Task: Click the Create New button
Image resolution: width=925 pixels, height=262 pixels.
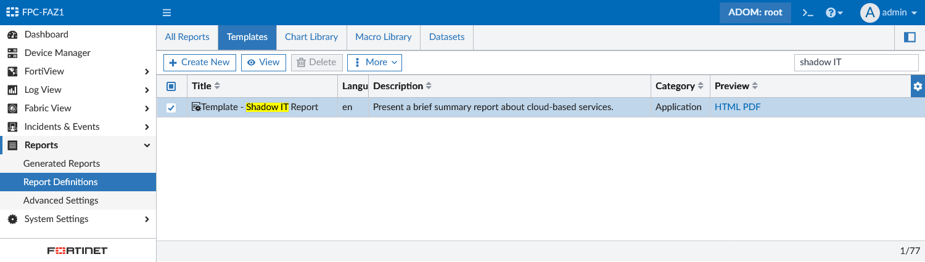Action: click(199, 62)
